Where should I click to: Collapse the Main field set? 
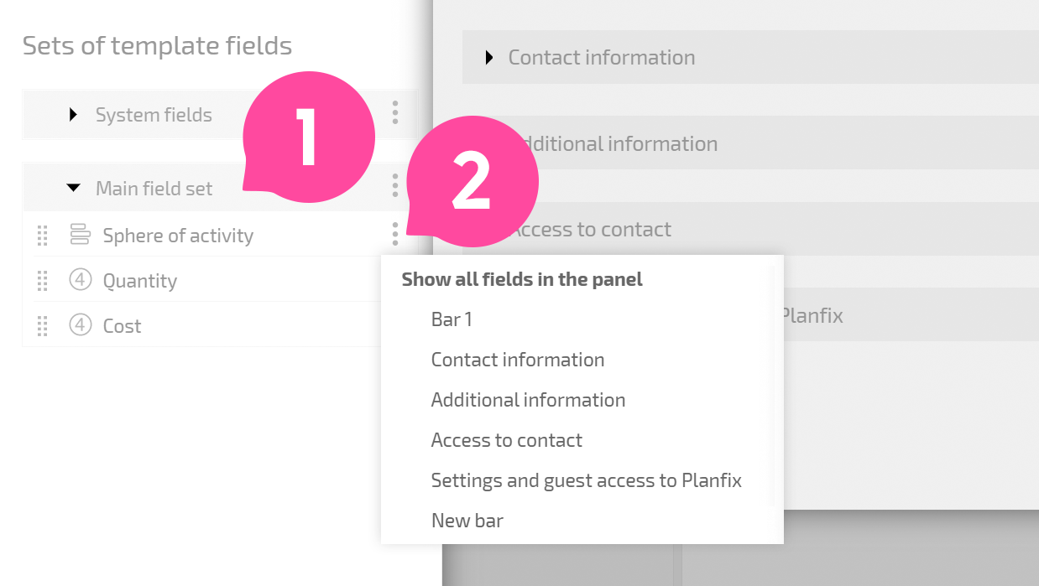click(x=73, y=188)
